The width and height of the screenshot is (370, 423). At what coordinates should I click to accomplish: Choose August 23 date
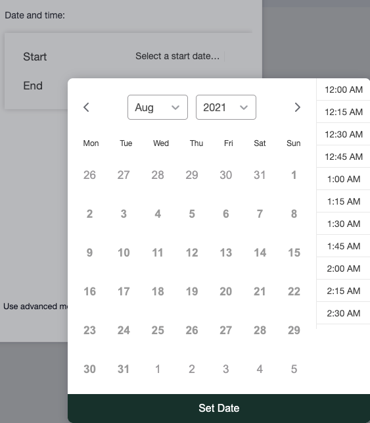point(89,330)
